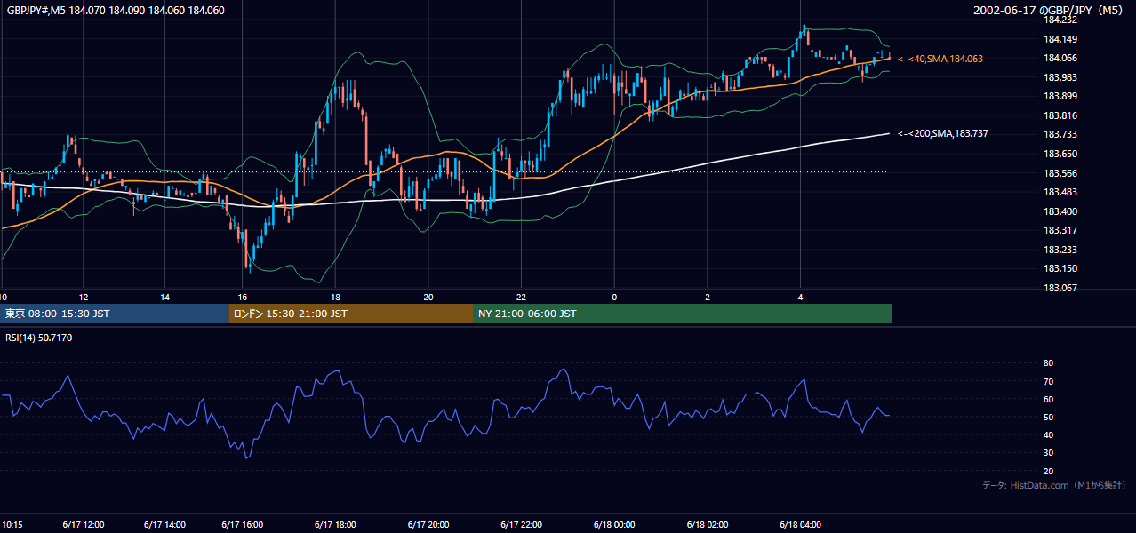Image resolution: width=1136 pixels, height=533 pixels.
Task: Click the 183.483 price axis label
Action: click(1060, 192)
